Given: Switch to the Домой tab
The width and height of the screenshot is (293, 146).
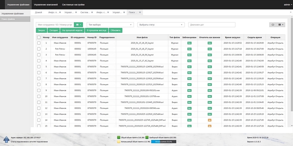Looking at the screenshot, I should click(x=38, y=12).
